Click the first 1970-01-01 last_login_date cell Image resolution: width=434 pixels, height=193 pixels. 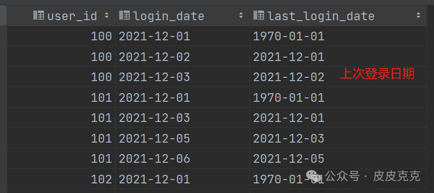(338, 36)
